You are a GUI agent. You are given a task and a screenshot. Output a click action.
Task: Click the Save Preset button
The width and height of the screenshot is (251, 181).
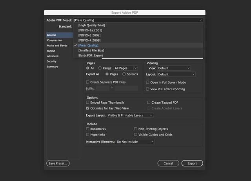(x=58, y=163)
